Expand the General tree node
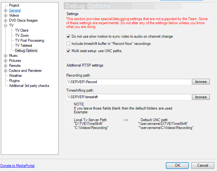 click(6, 10)
